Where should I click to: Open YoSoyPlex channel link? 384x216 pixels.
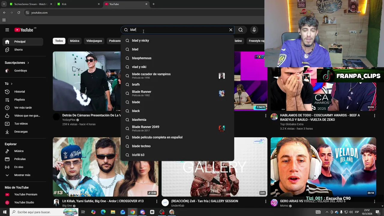click(69, 120)
